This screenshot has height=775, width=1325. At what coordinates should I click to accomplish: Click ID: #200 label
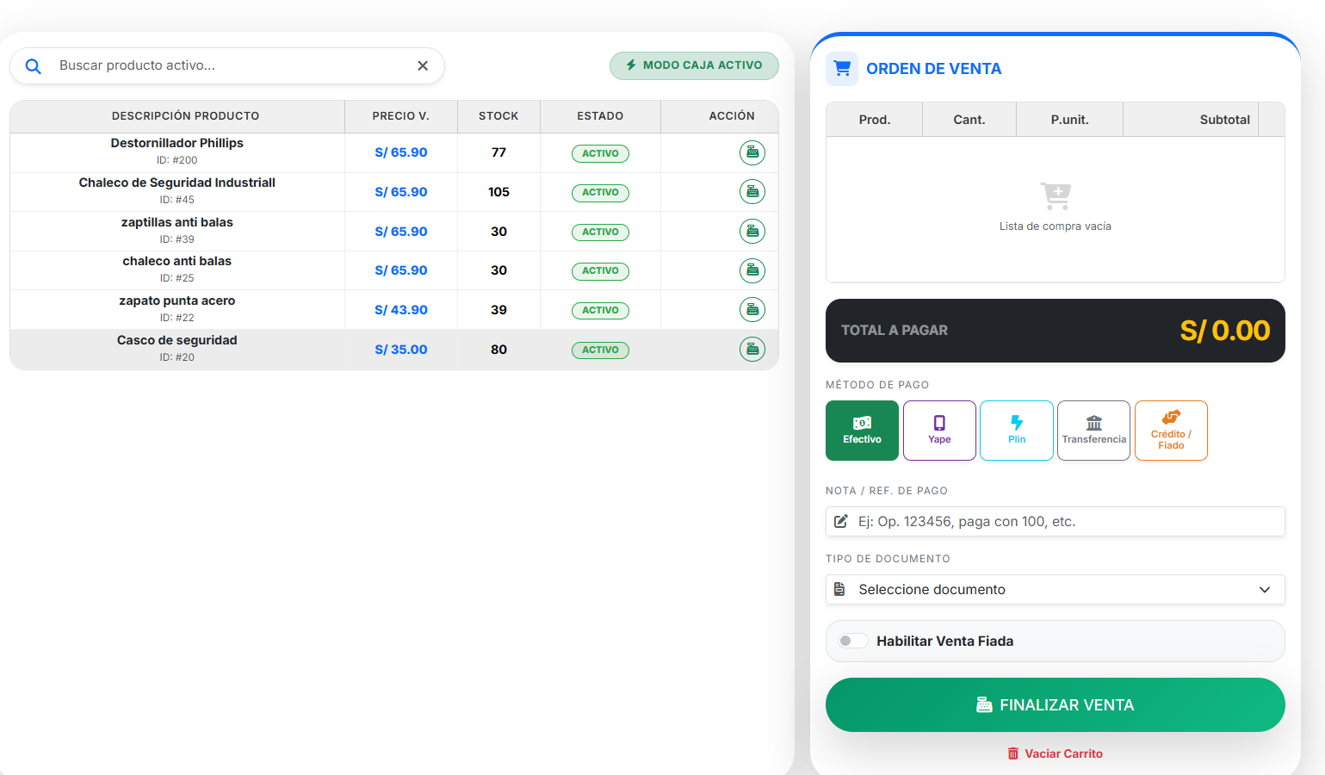(x=177, y=160)
